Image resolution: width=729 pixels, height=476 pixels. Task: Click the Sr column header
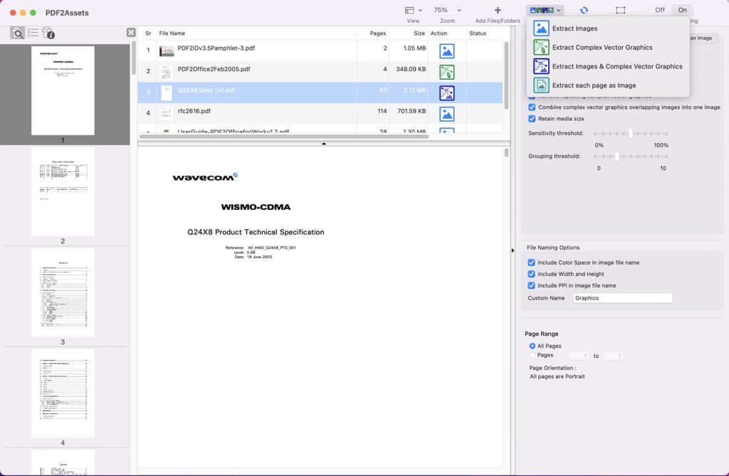[x=148, y=33]
